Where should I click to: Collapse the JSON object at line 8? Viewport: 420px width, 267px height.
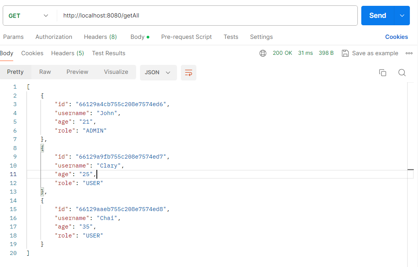(42, 148)
